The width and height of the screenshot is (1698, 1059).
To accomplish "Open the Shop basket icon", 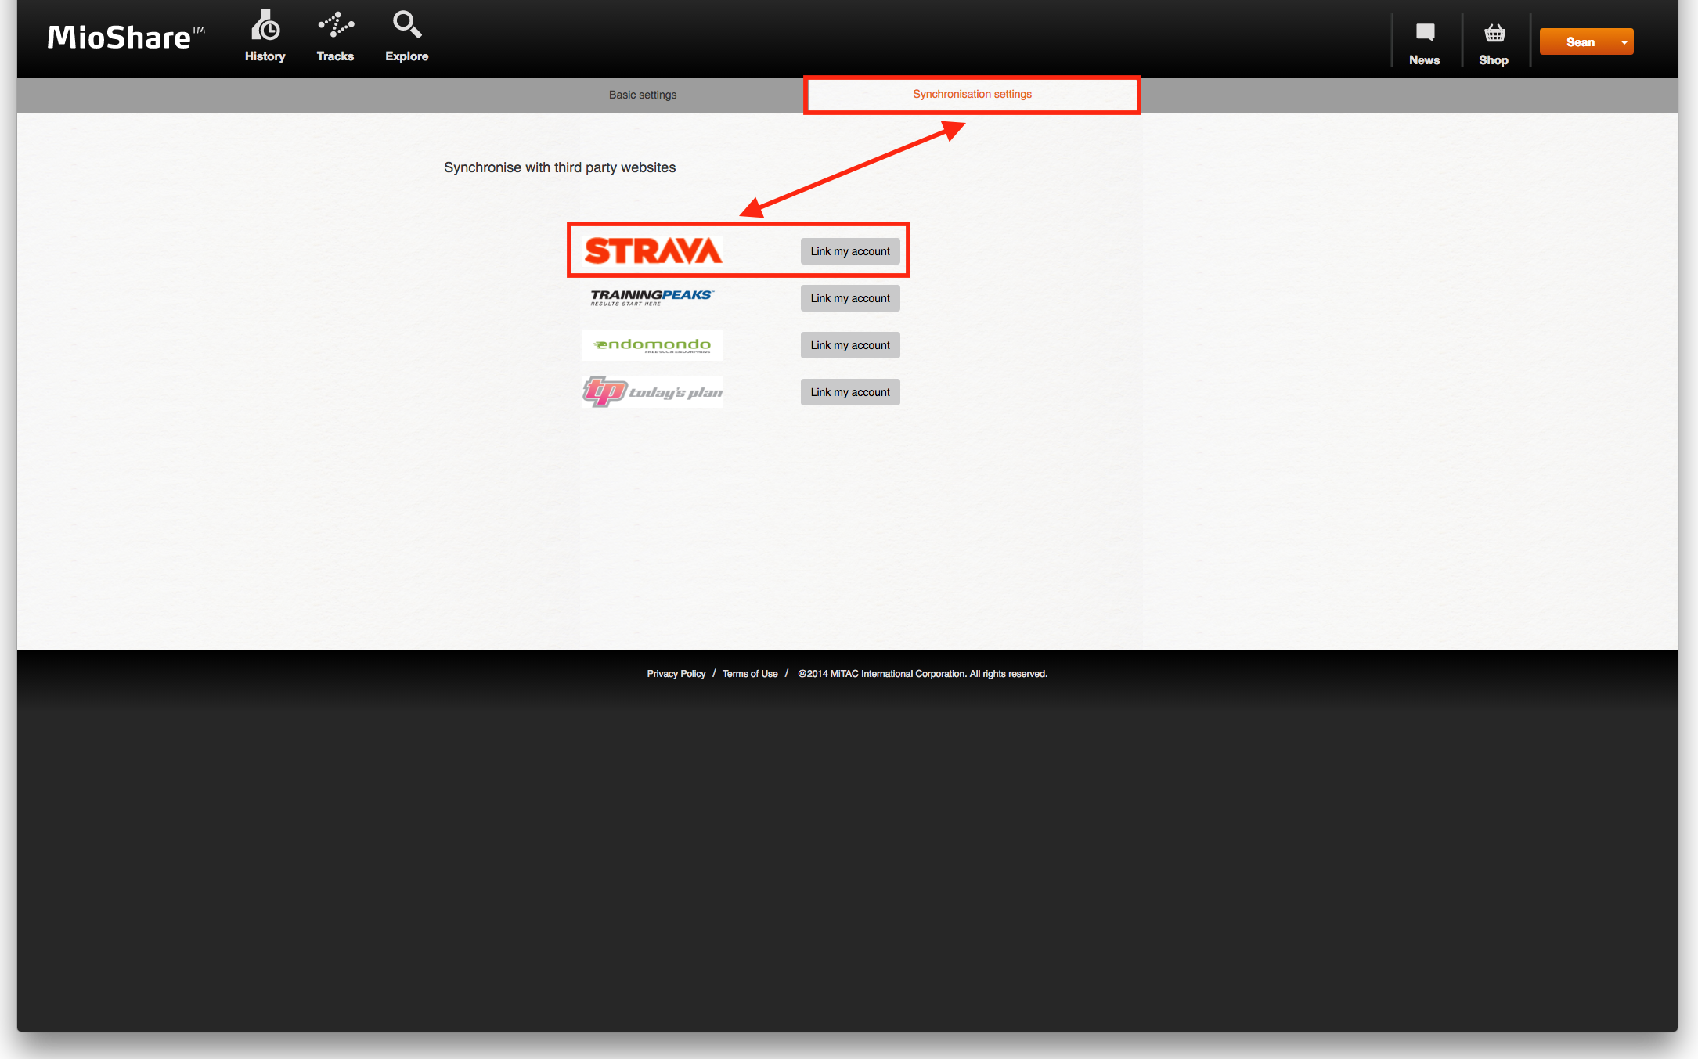I will [x=1494, y=33].
